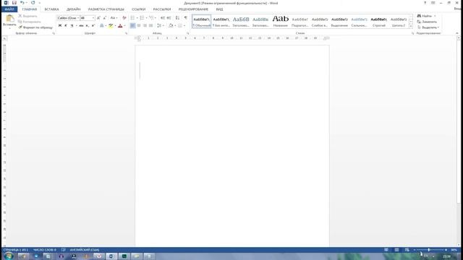Viewport: 463px width, 260px height.
Task: Toggle italic formatting
Action: (x=66, y=26)
